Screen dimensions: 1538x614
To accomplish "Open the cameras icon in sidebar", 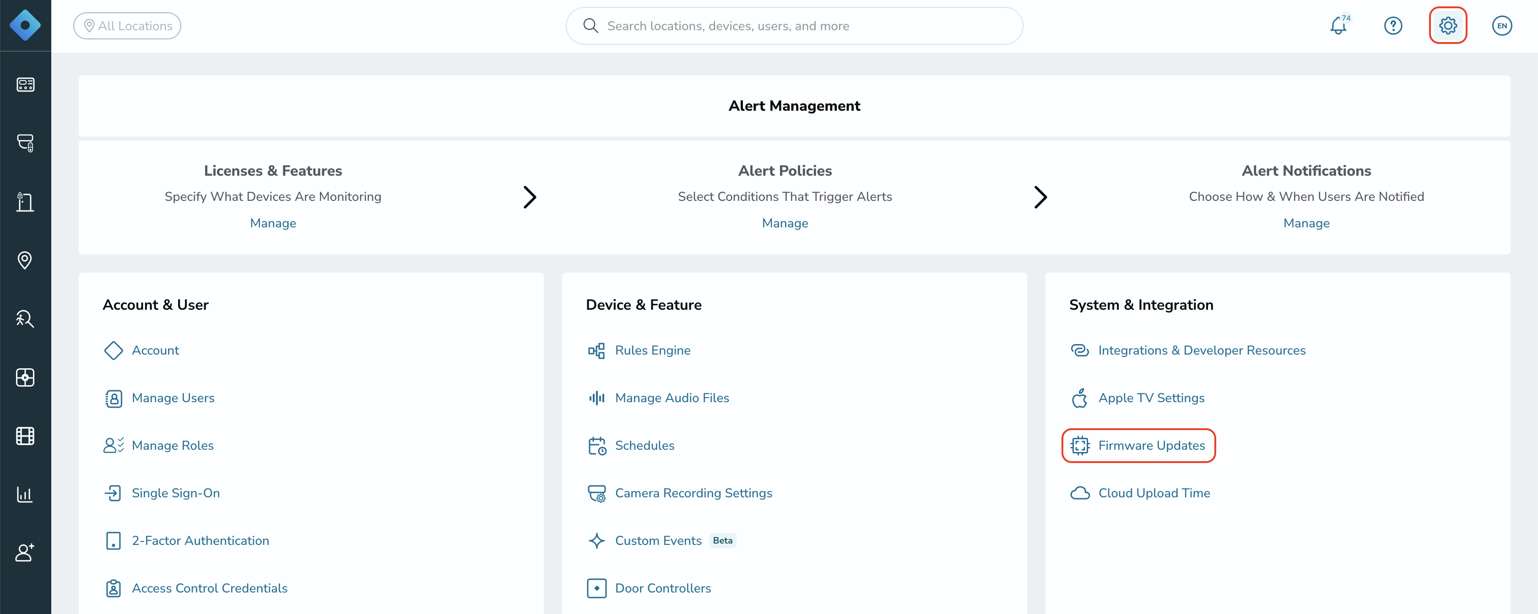I will click(x=25, y=143).
